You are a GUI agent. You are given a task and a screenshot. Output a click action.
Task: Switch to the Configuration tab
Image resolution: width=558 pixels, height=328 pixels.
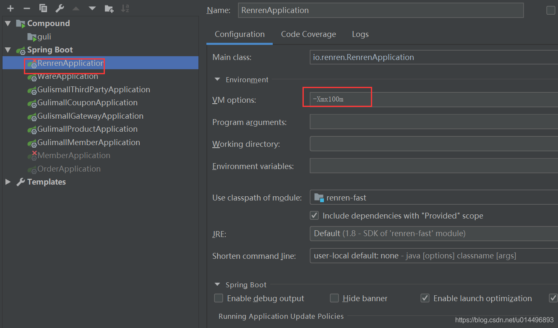[x=240, y=34]
